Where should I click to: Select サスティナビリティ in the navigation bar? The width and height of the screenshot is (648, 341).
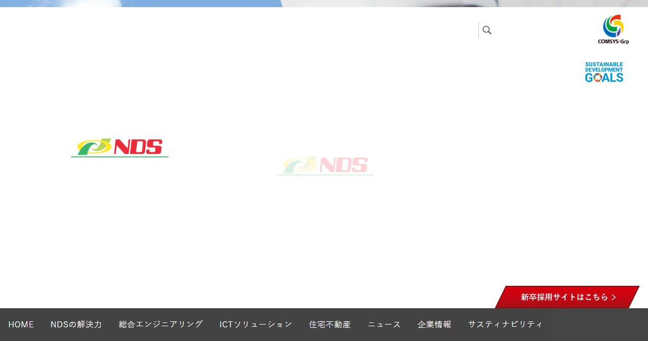(505, 325)
